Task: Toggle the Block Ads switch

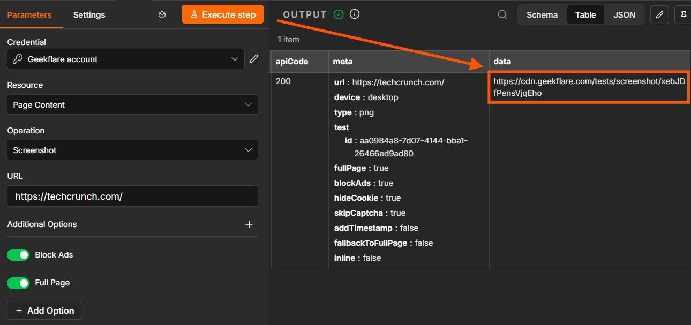Action: point(18,255)
